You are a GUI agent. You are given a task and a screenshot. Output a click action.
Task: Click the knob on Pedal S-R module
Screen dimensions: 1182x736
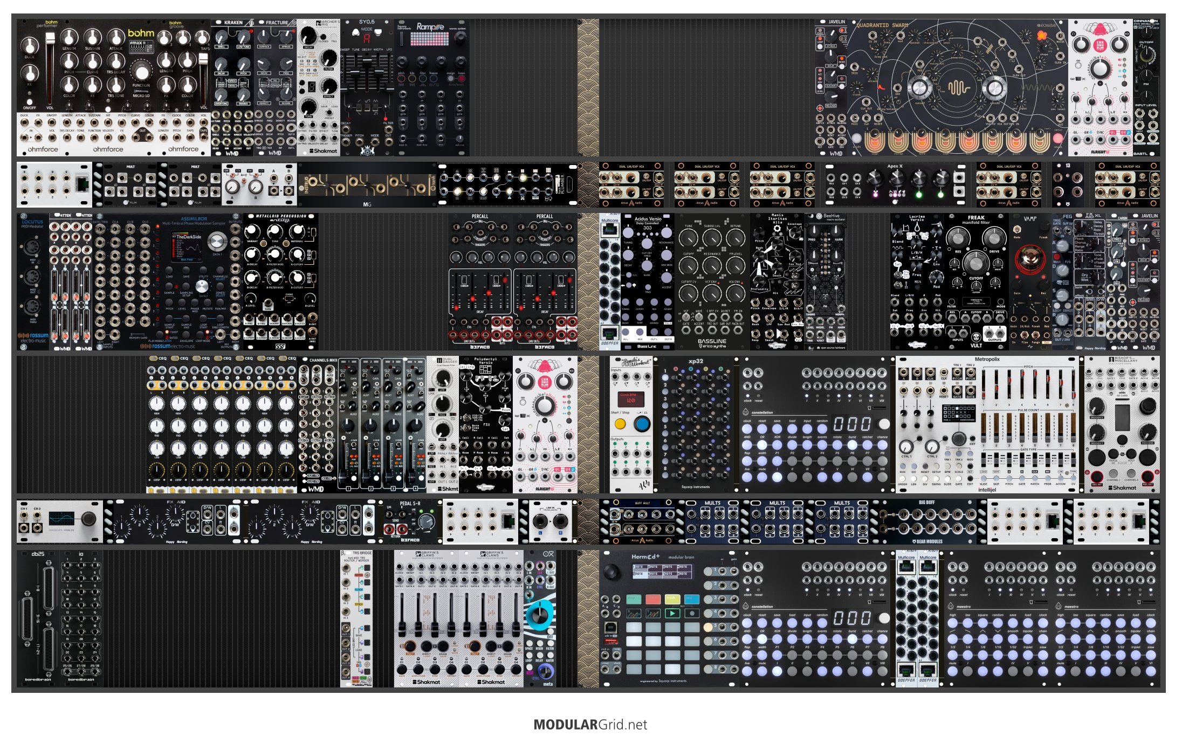click(426, 521)
